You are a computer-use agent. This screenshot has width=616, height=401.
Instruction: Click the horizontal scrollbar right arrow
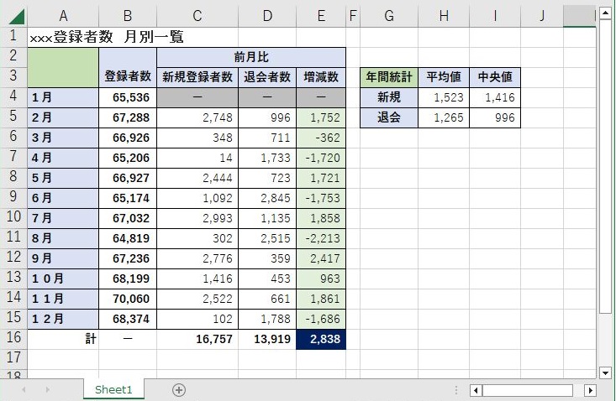(590, 390)
